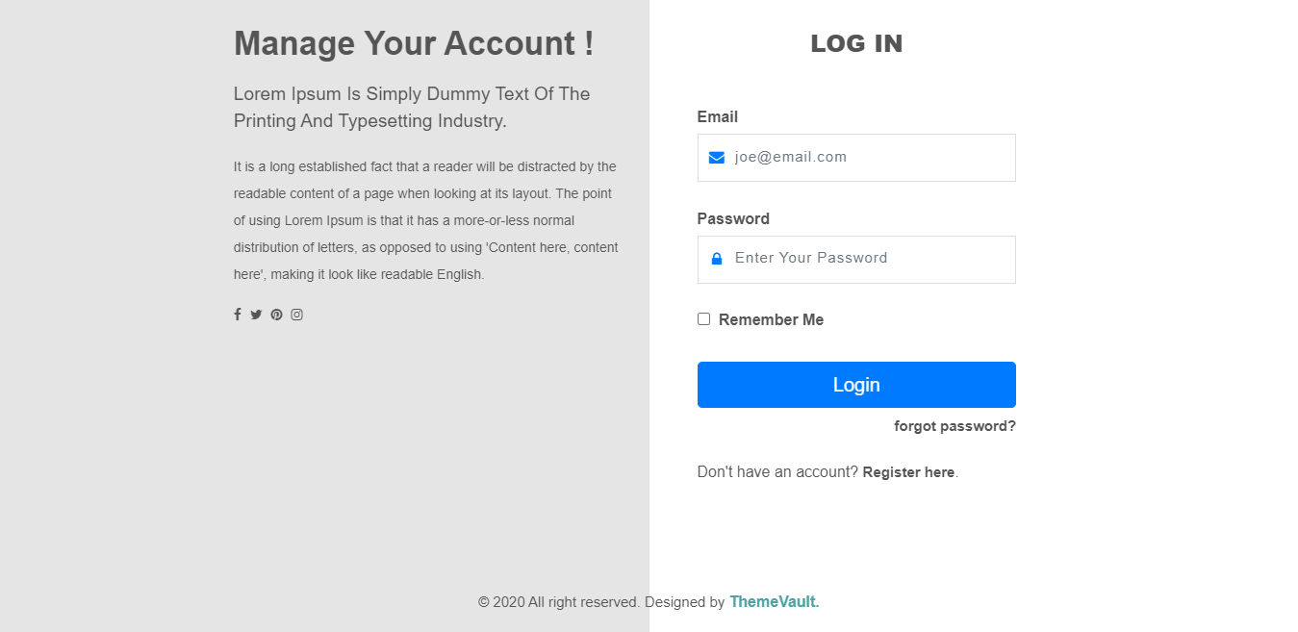The image size is (1298, 632).
Task: Click the Remember Me label text
Action: click(771, 320)
